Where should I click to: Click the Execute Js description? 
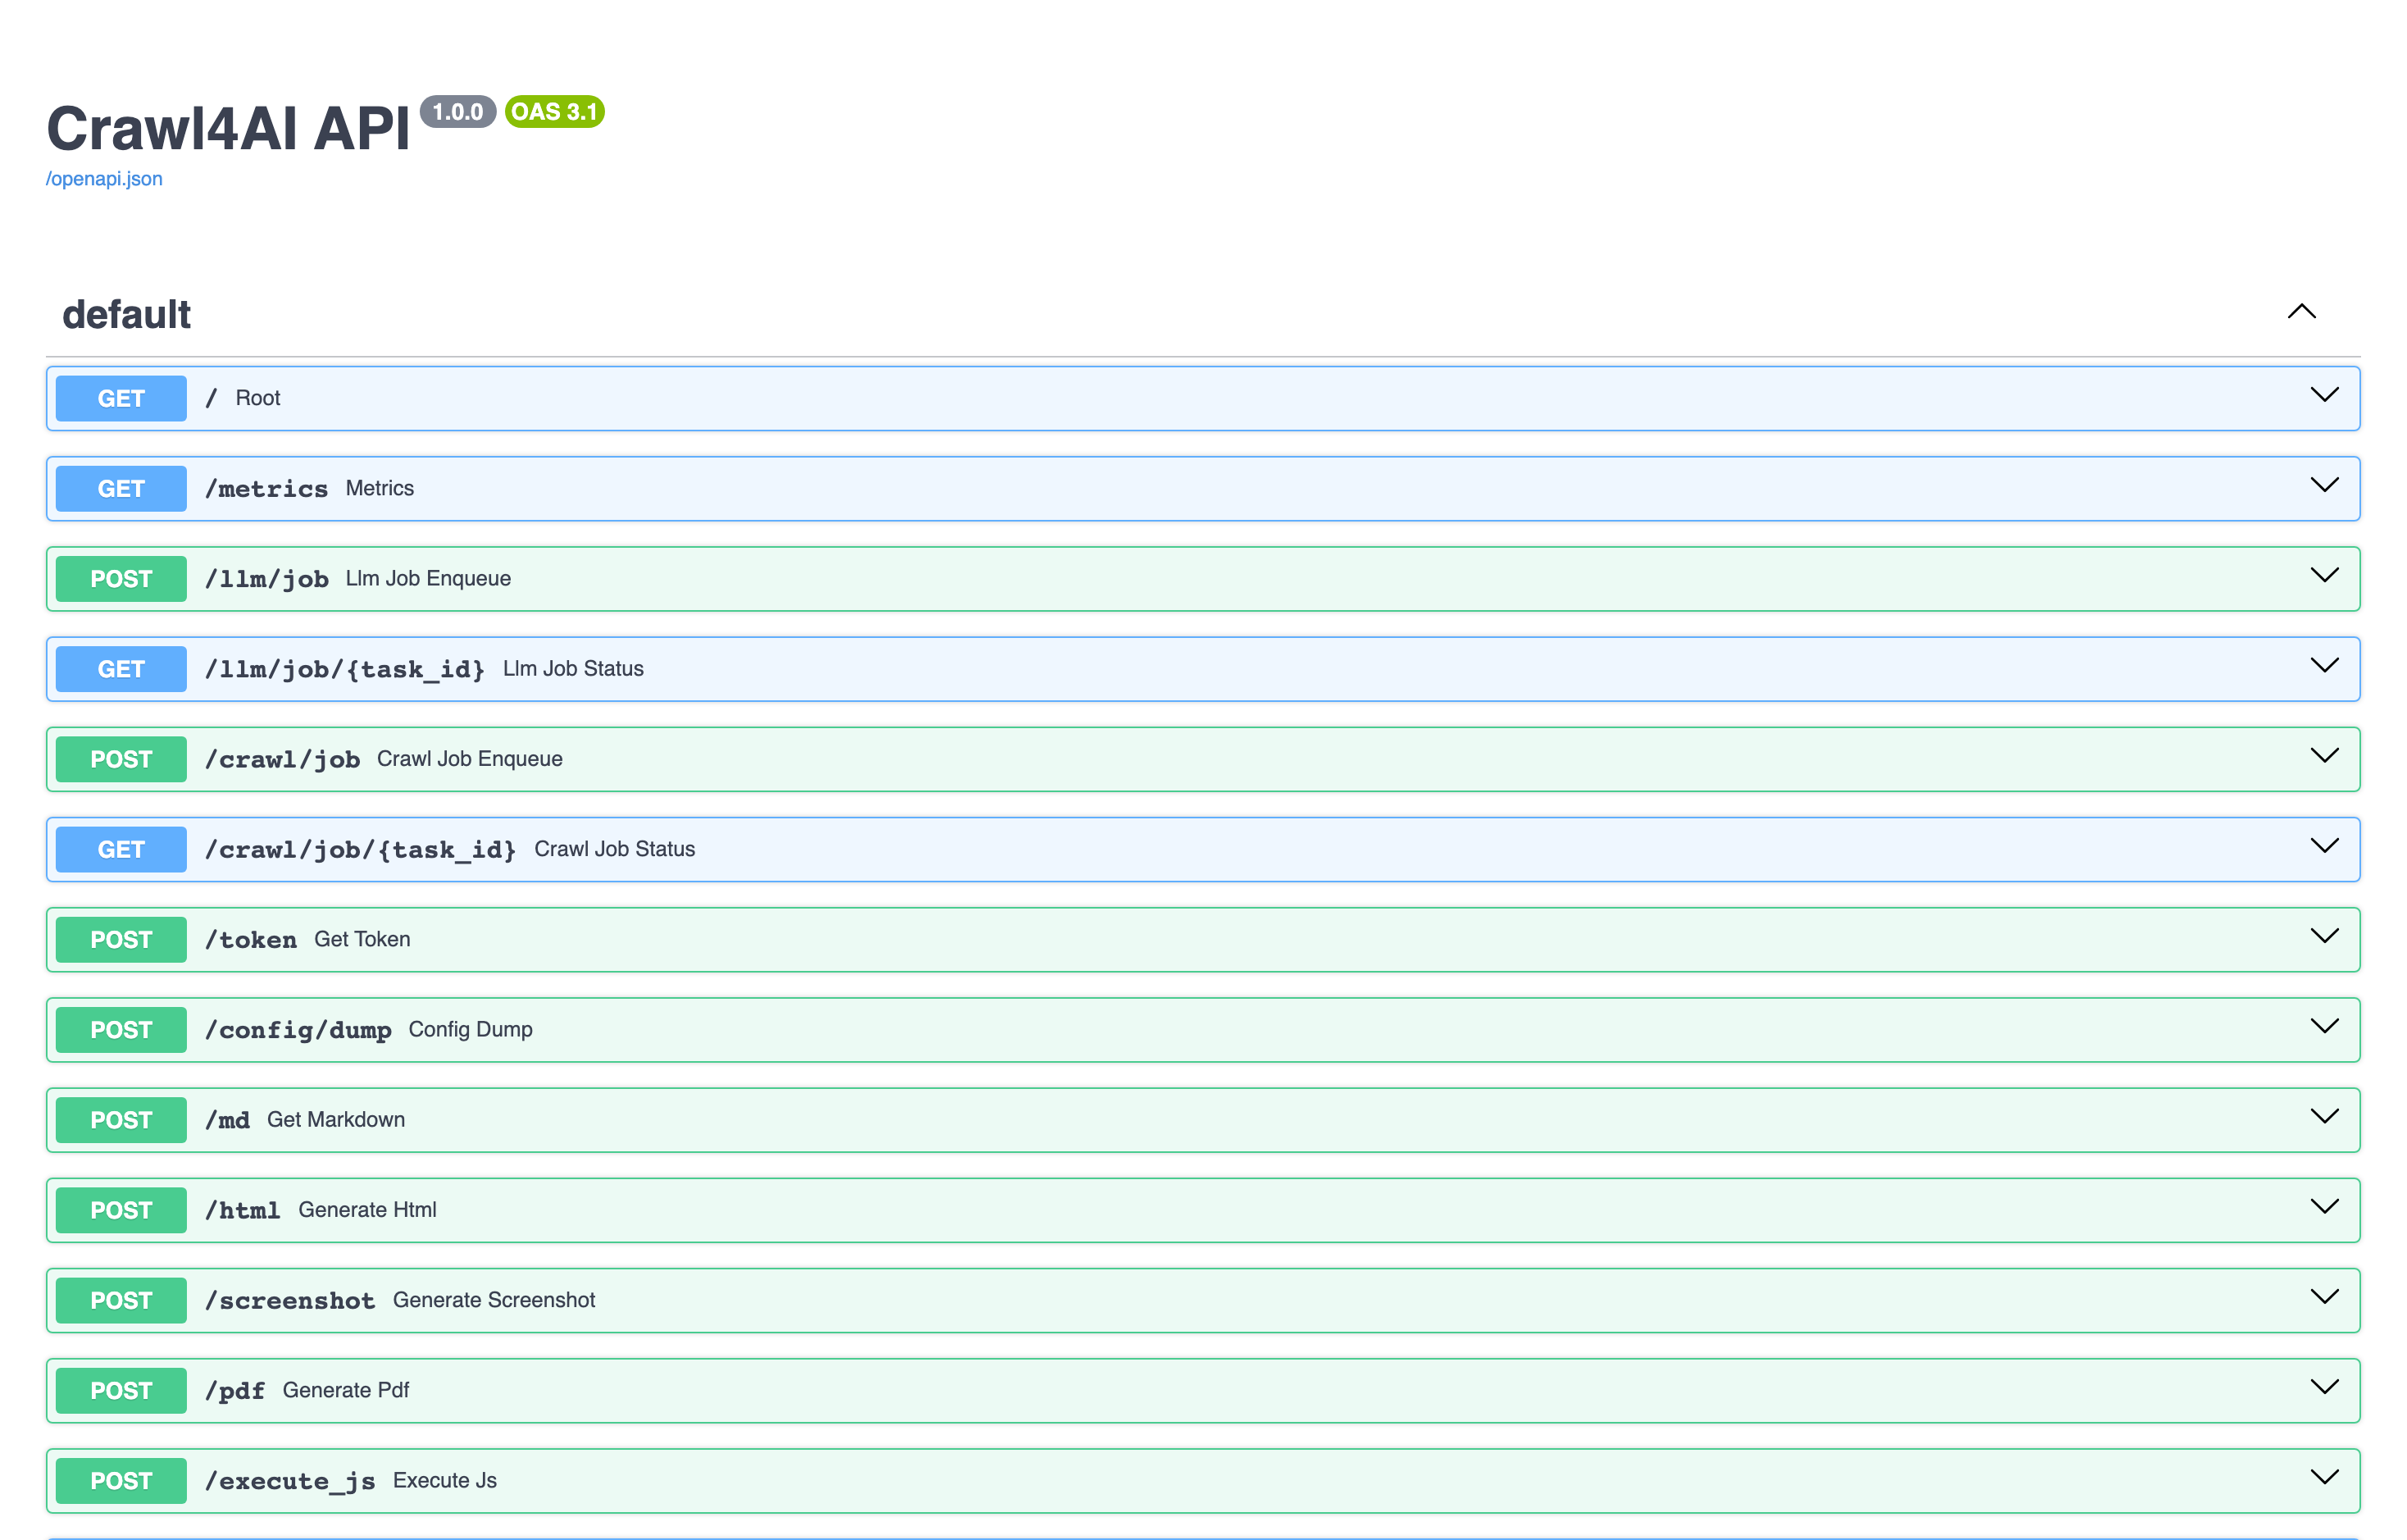pos(445,1480)
